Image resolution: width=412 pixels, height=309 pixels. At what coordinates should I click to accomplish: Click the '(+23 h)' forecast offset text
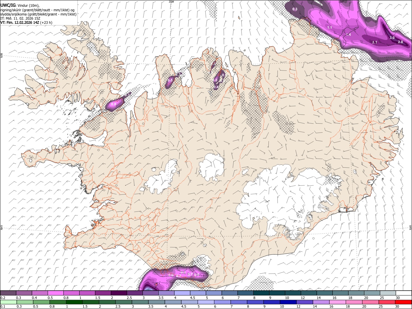46,23
